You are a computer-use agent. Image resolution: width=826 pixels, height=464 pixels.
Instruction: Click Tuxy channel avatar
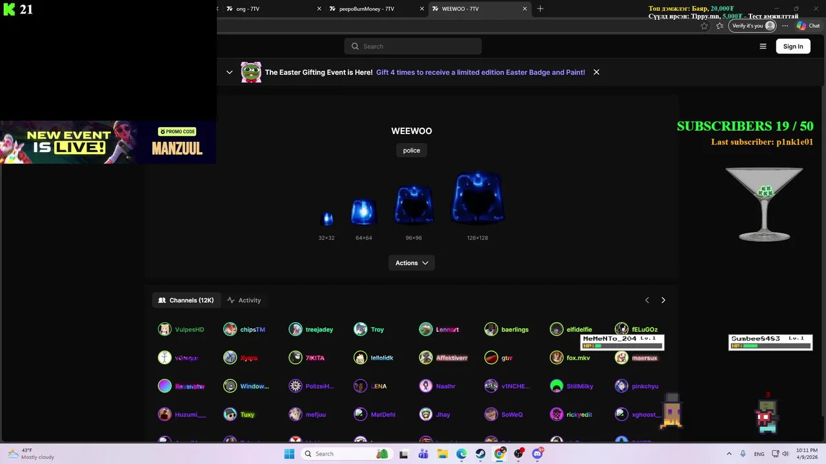tap(230, 414)
